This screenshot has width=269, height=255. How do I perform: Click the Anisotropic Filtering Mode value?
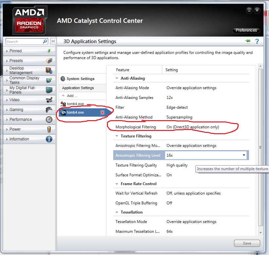(x=191, y=146)
